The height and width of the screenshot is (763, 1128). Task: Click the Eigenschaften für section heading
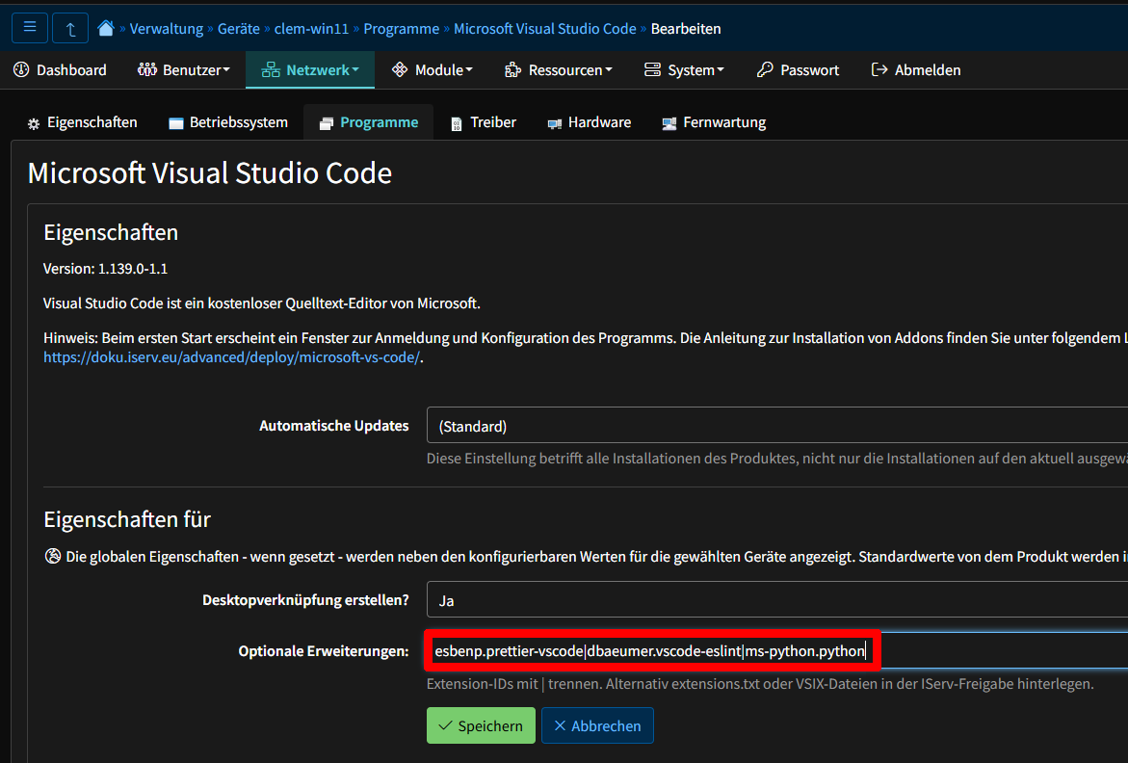click(x=126, y=519)
